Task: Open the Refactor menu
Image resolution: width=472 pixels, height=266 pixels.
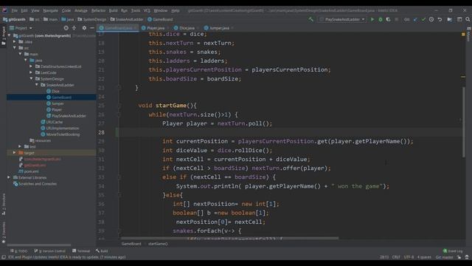Action: click(98, 10)
